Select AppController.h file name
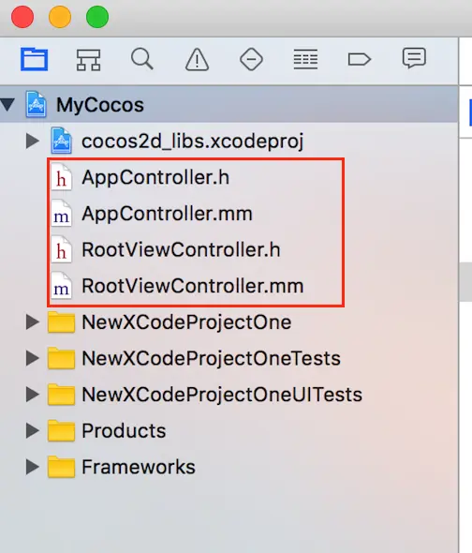This screenshot has height=553, width=472. tap(155, 177)
